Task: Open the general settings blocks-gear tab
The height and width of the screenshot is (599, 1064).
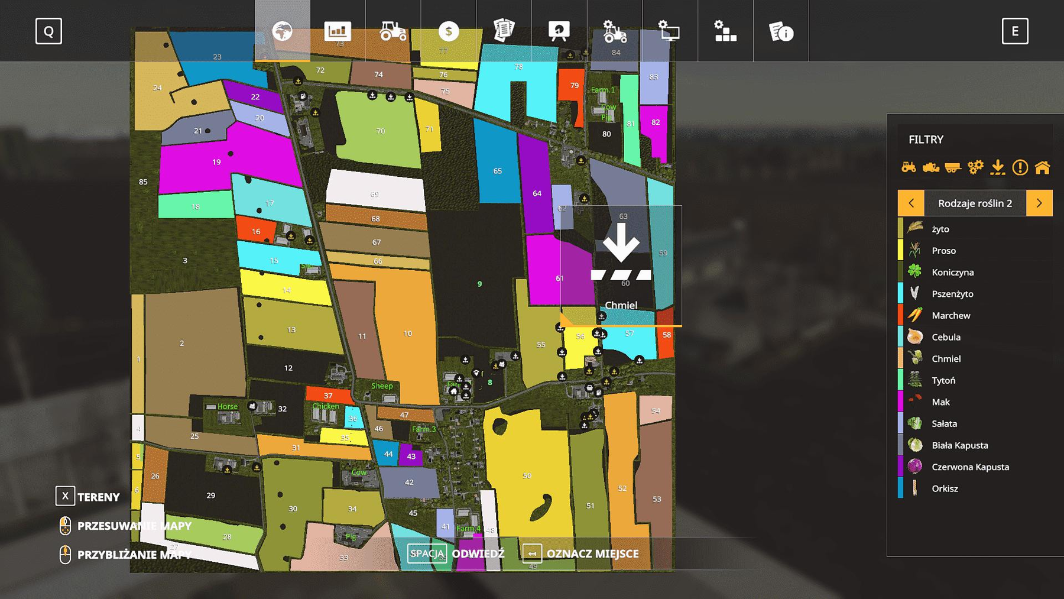Action: 725,31
